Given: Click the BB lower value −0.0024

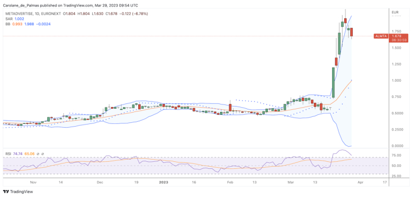Looking at the screenshot, I should (x=43, y=24).
